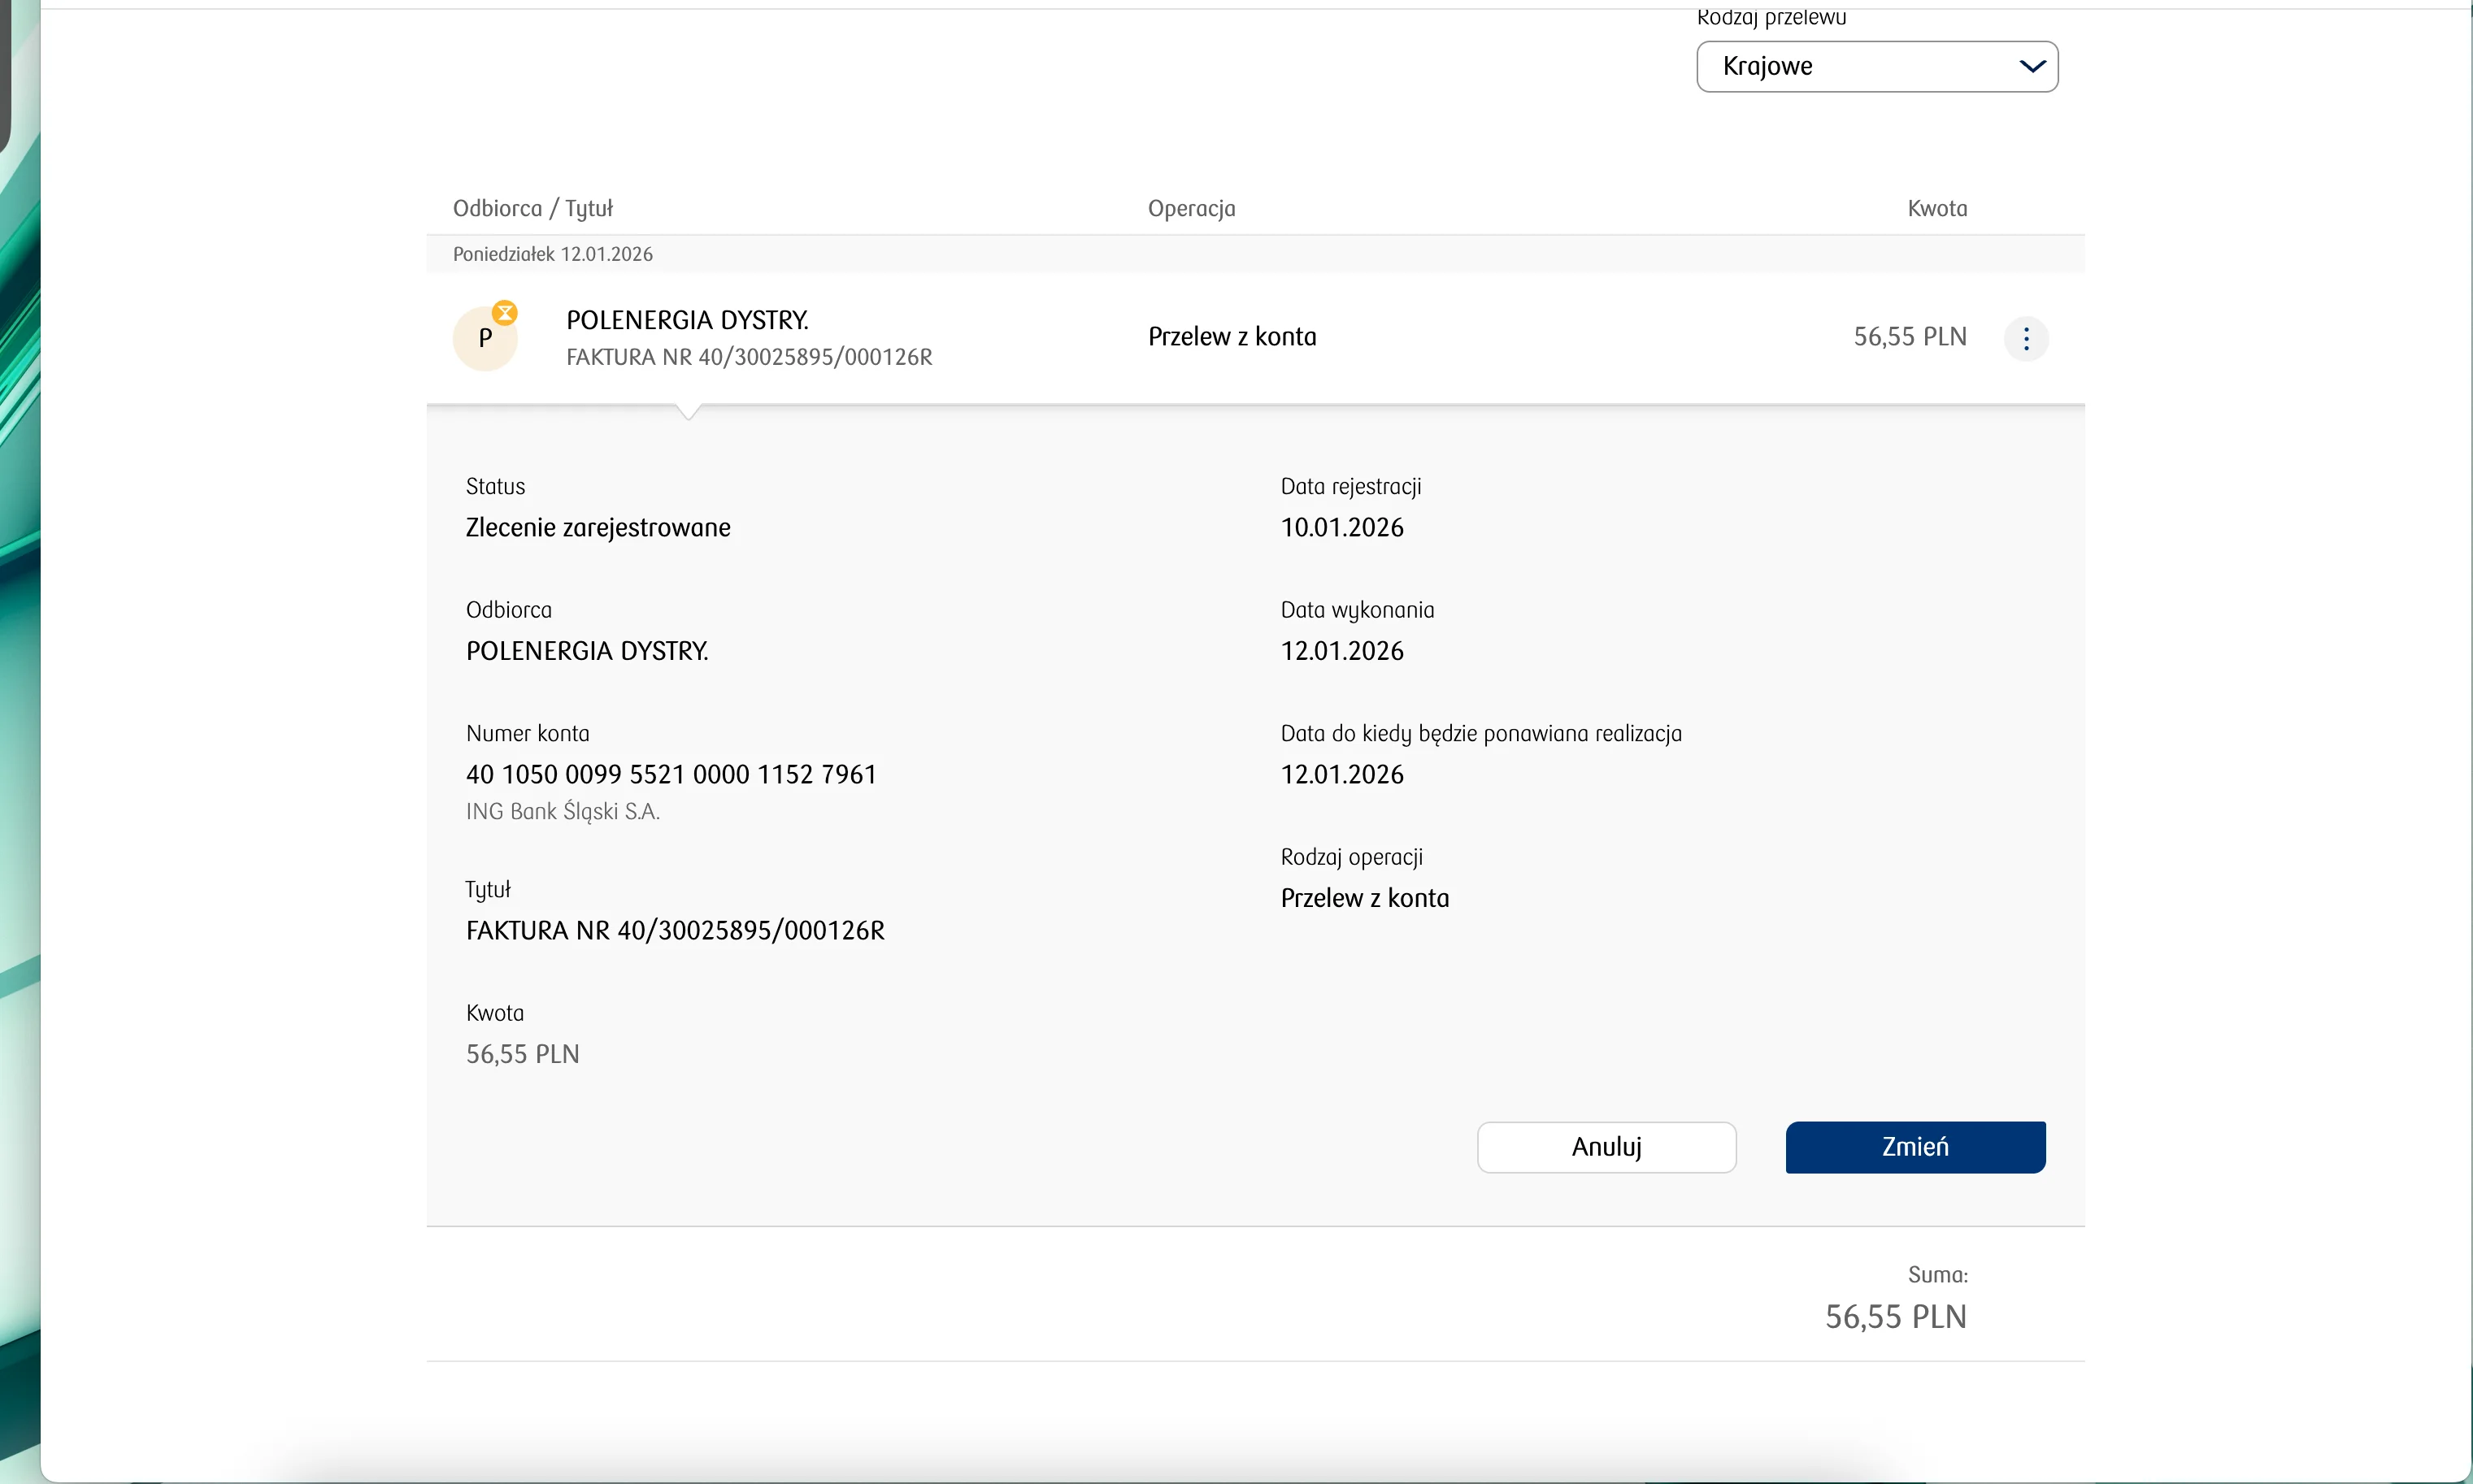Click the Suma total 56,55 PLN
2473x1484 pixels.
click(1895, 1316)
